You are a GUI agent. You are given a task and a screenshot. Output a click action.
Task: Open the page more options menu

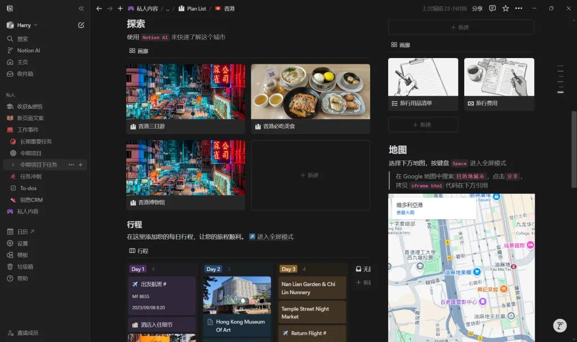point(518,8)
